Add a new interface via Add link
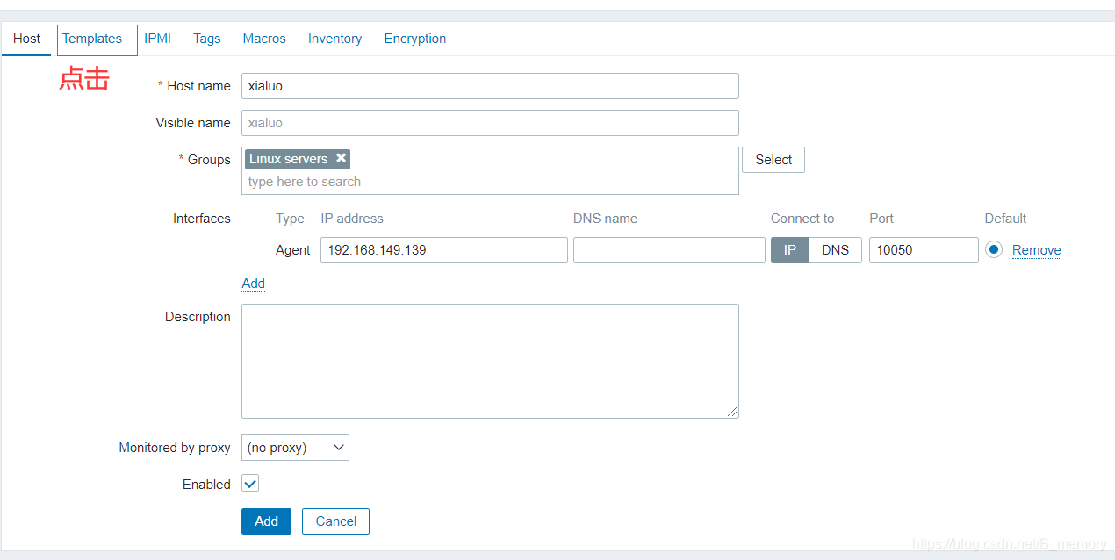 click(253, 284)
